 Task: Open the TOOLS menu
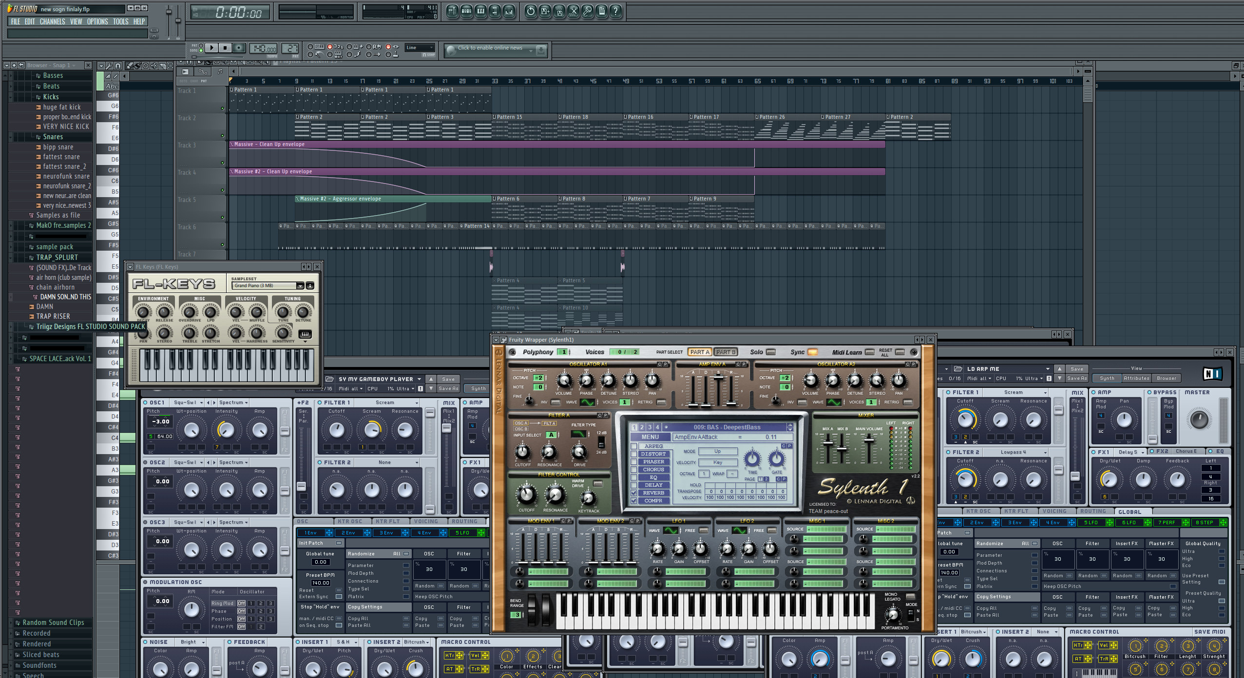coord(121,21)
